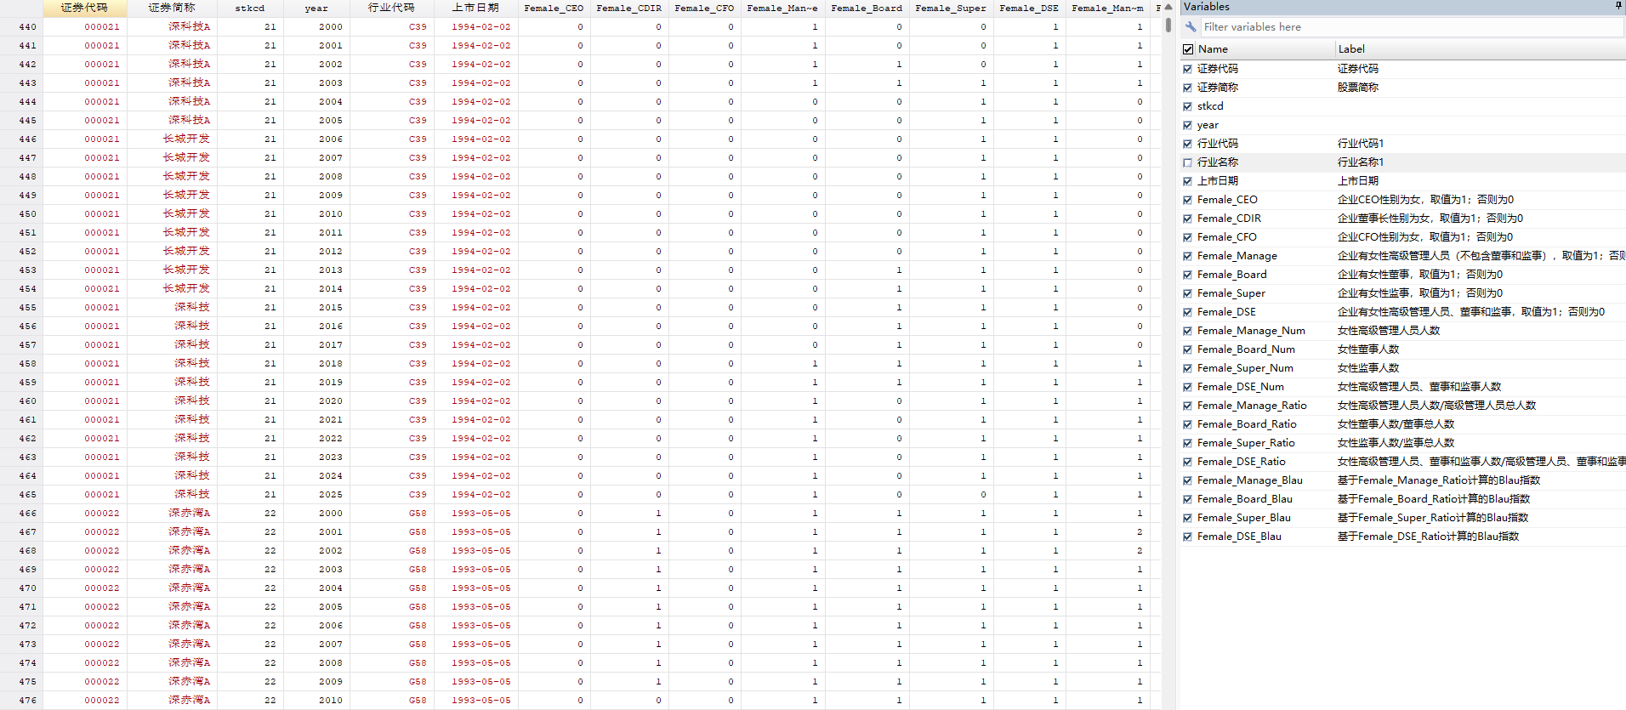Select the 证券代码 column header
The image size is (1626, 710).
[x=85, y=8]
